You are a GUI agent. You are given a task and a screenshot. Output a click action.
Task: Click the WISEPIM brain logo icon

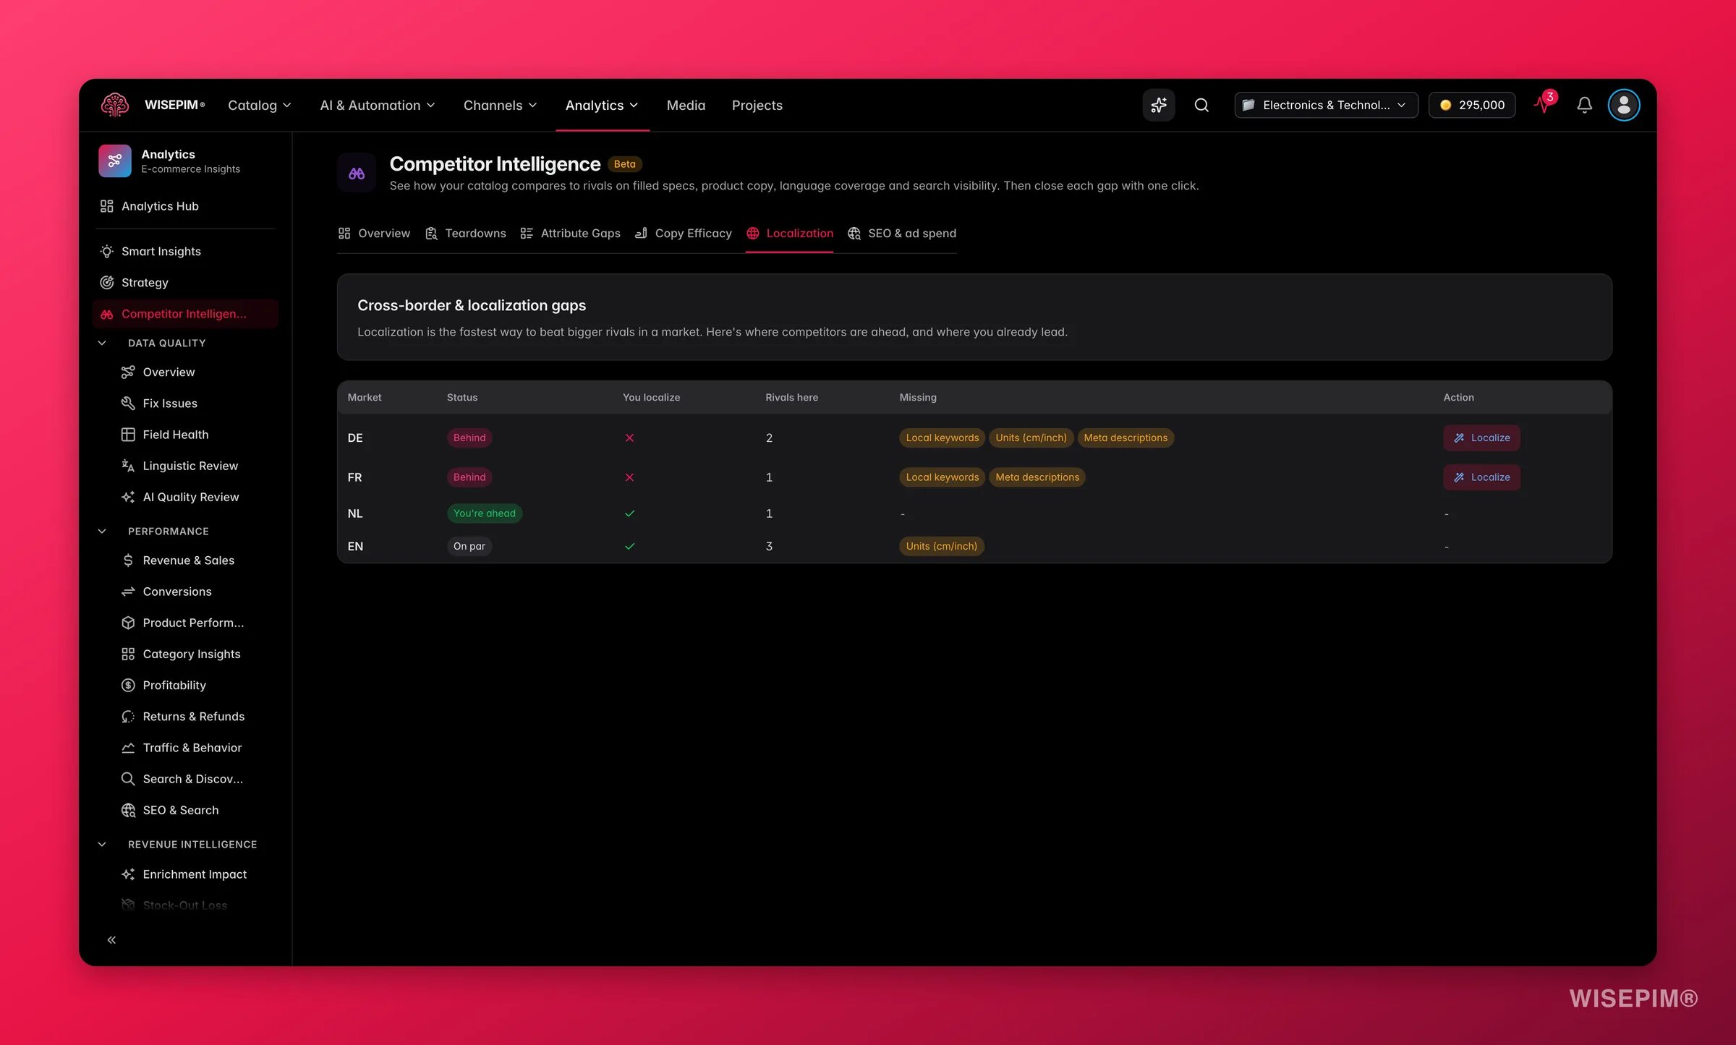point(115,105)
